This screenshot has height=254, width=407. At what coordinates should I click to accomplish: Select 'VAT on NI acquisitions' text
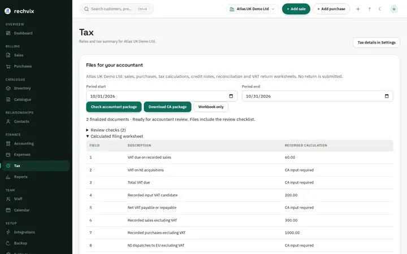[146, 170]
